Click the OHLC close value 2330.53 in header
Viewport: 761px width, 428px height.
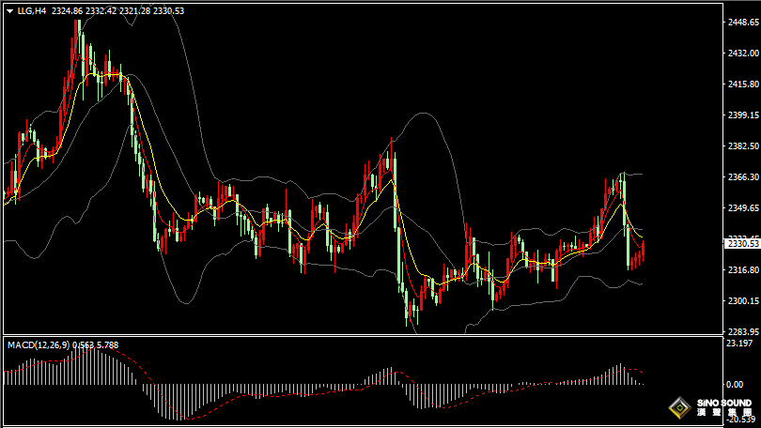(x=168, y=11)
